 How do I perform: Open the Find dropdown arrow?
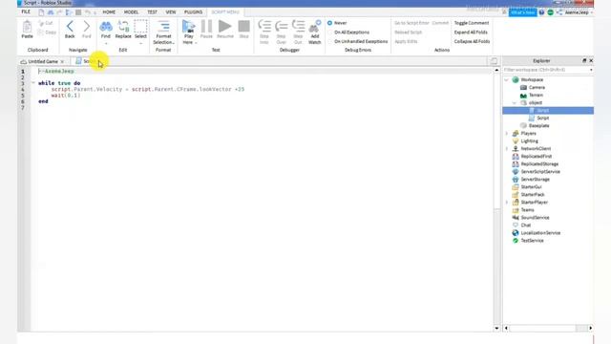tap(106, 43)
